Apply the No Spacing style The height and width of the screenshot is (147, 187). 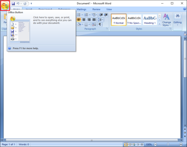tap(134, 20)
